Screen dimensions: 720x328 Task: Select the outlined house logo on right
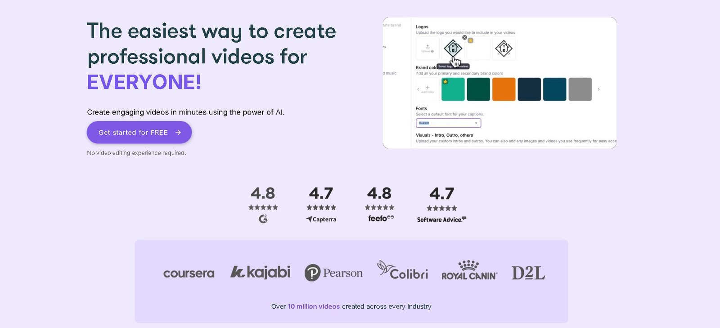point(504,48)
